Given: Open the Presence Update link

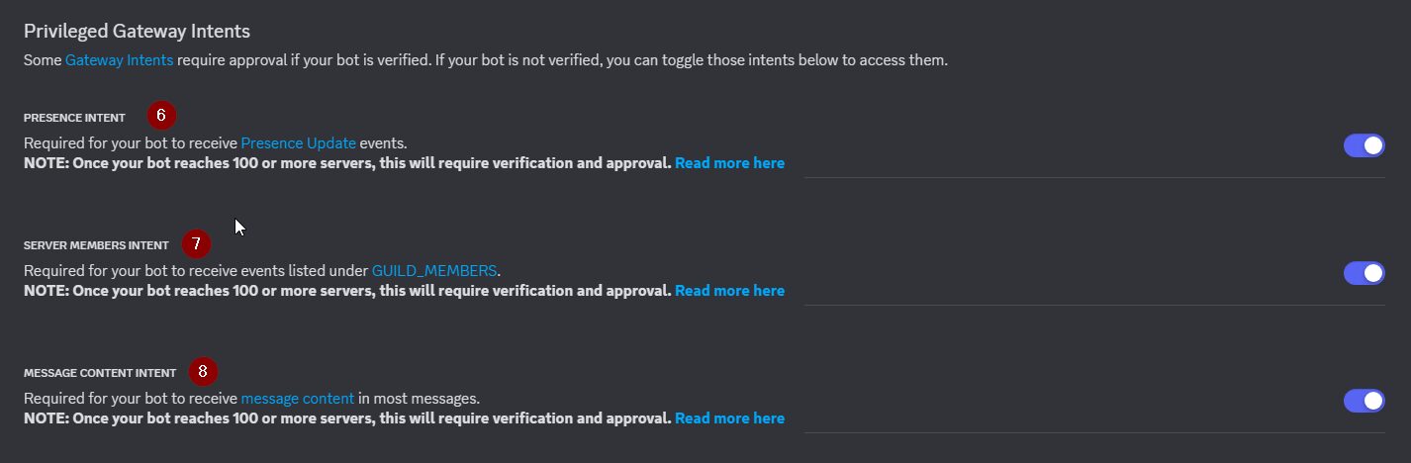Looking at the screenshot, I should 298,142.
